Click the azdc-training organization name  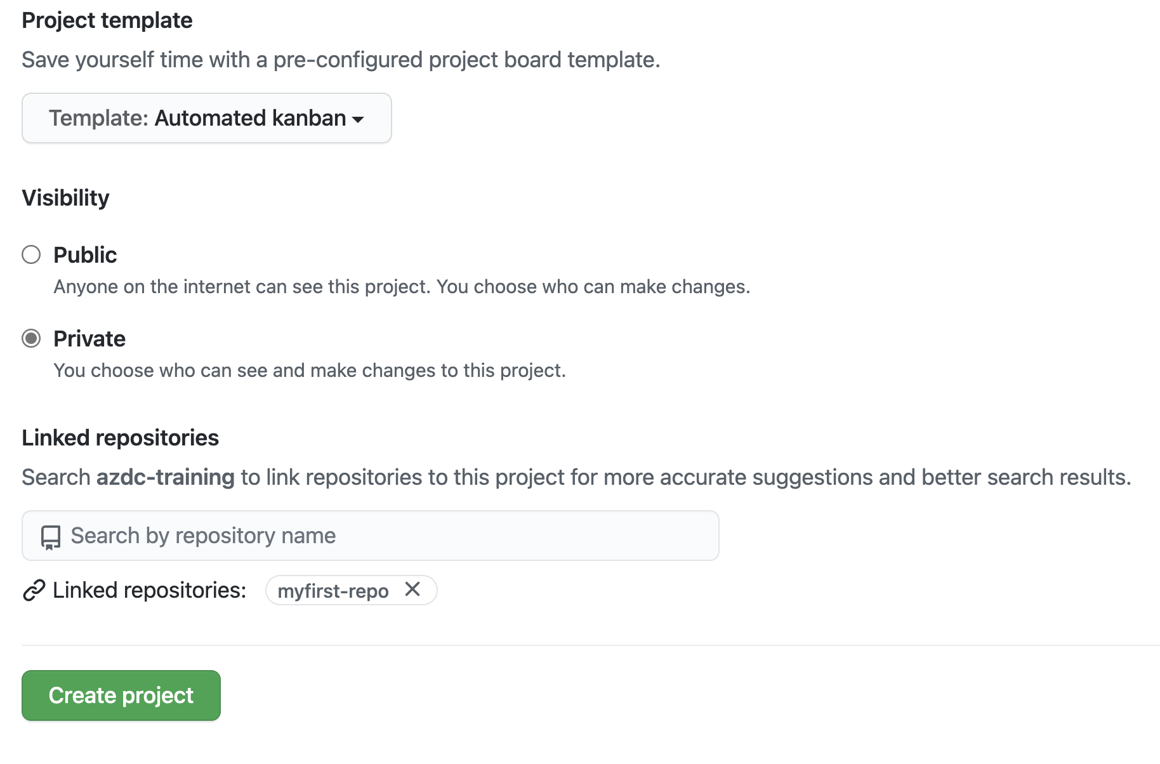pos(166,477)
